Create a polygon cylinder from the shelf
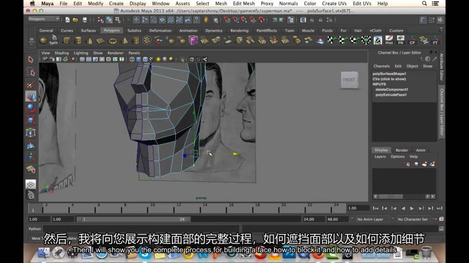469x263 pixels. (78, 40)
